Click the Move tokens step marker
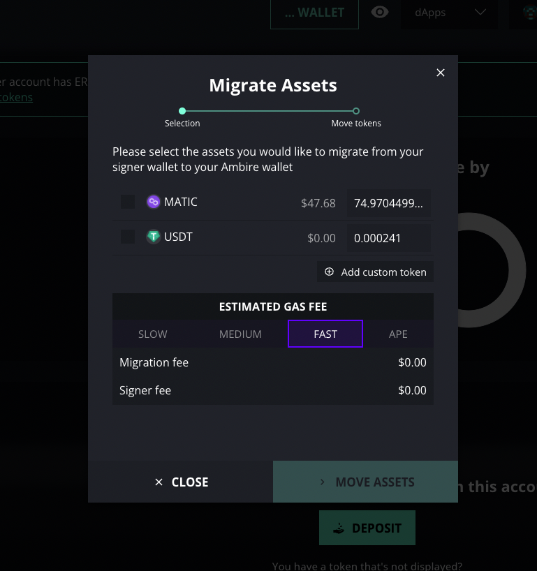The height and width of the screenshot is (571, 537). 356,111
